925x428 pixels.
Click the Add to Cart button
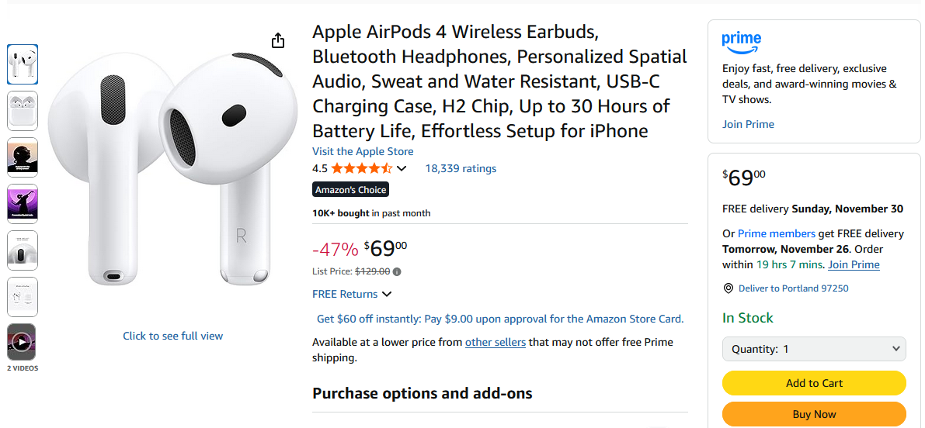(x=814, y=383)
